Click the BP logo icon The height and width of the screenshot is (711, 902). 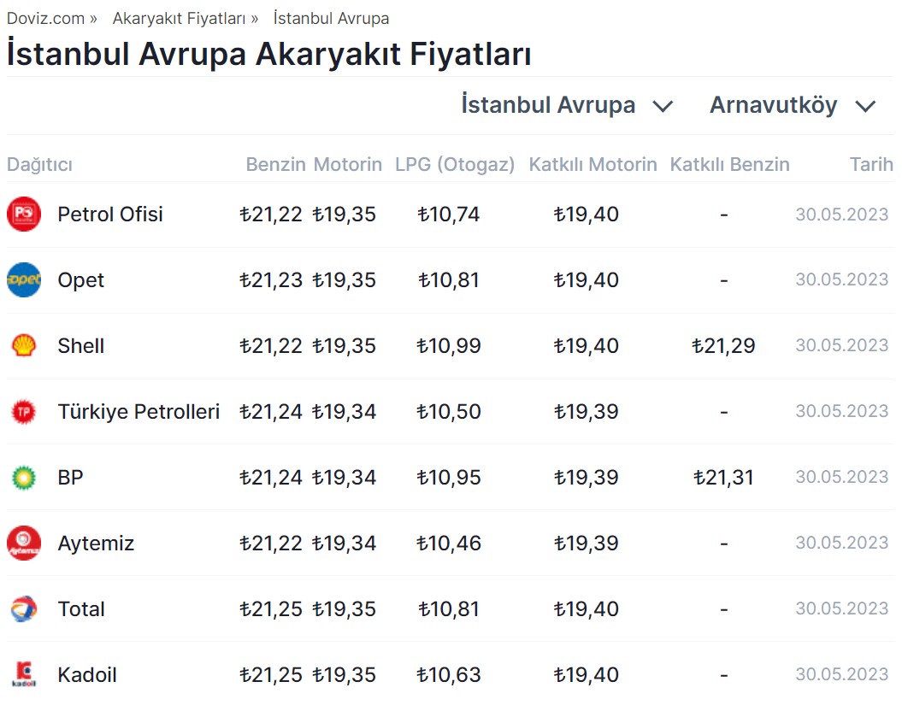[x=24, y=478]
